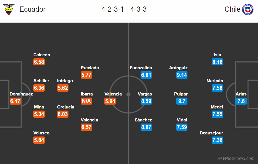Select the Chile team name
The width and height of the screenshot is (258, 164).
(232, 9)
